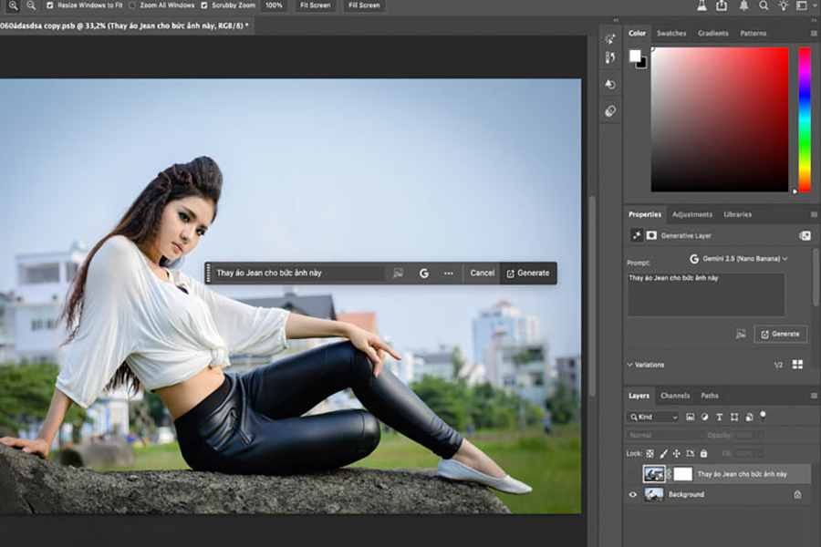This screenshot has width=821, height=547.
Task: Open notifications bell icon
Action: (743, 5)
